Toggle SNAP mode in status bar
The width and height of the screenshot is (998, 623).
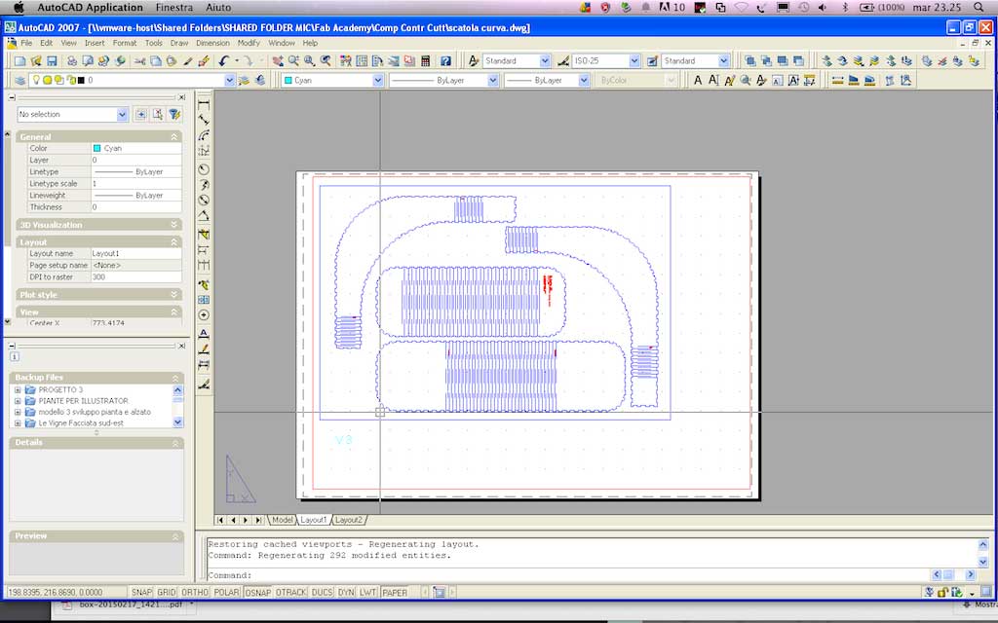[x=141, y=592]
